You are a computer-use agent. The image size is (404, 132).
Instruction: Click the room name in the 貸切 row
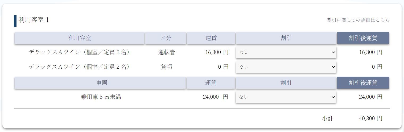[x=79, y=67]
